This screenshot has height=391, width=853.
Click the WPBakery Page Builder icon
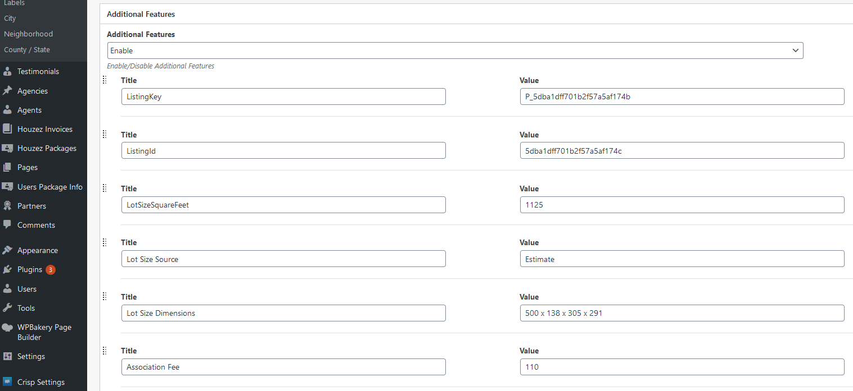[7, 327]
